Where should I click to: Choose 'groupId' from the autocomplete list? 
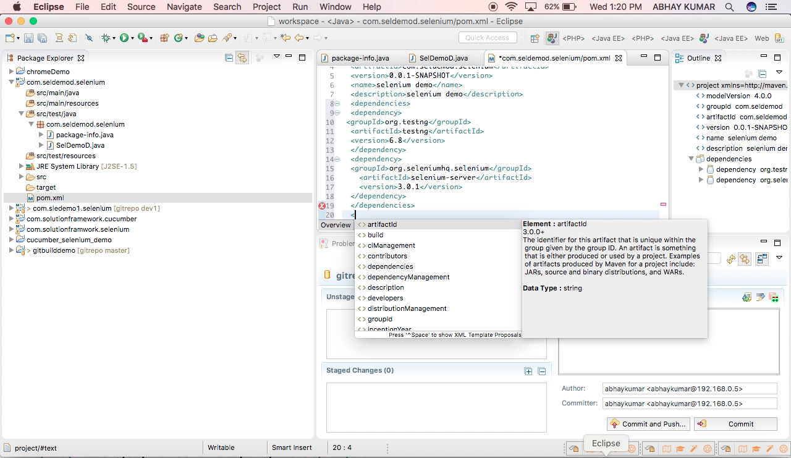(x=438, y=319)
